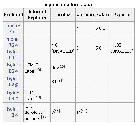The width and height of the screenshot is (137, 125).
Task: Click external link icon next to hixie-75
Action: point(16,32)
